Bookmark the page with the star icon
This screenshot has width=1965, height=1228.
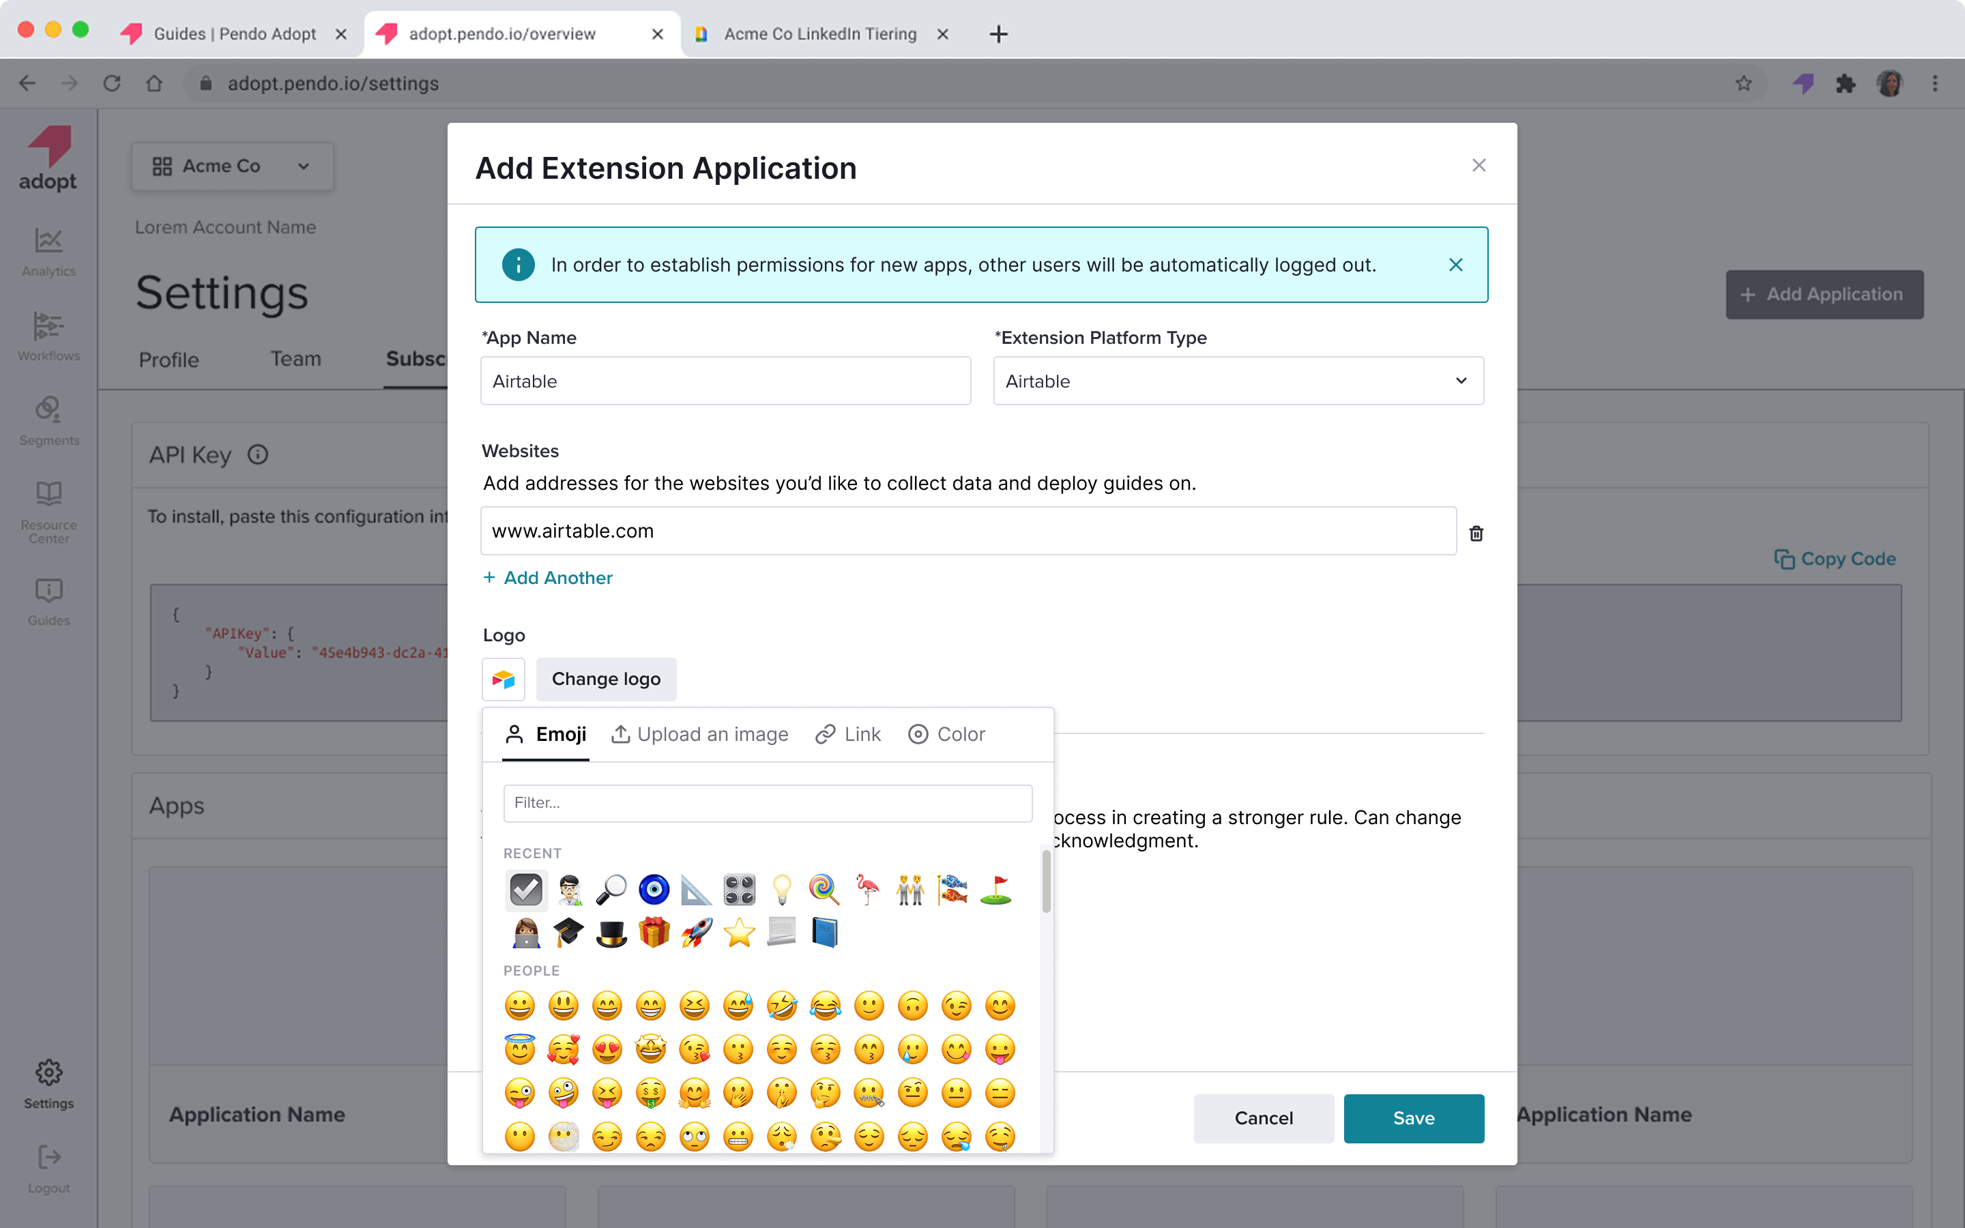point(1743,83)
